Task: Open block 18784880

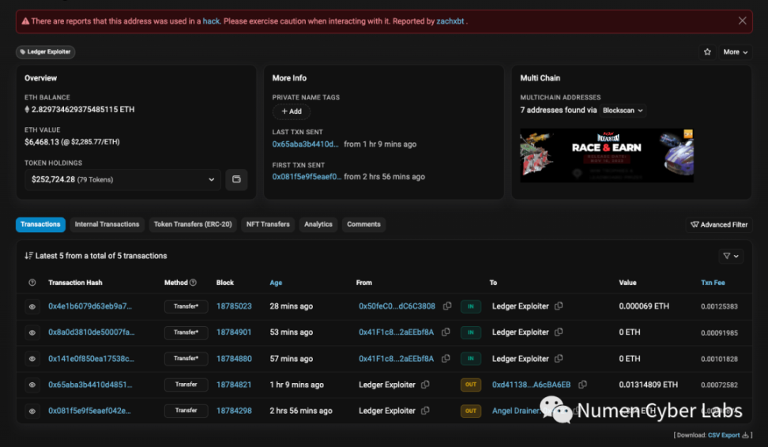Action: coord(234,359)
